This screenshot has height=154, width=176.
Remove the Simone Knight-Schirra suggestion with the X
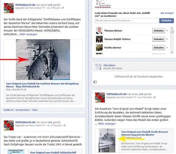pyautogui.click(x=167, y=39)
